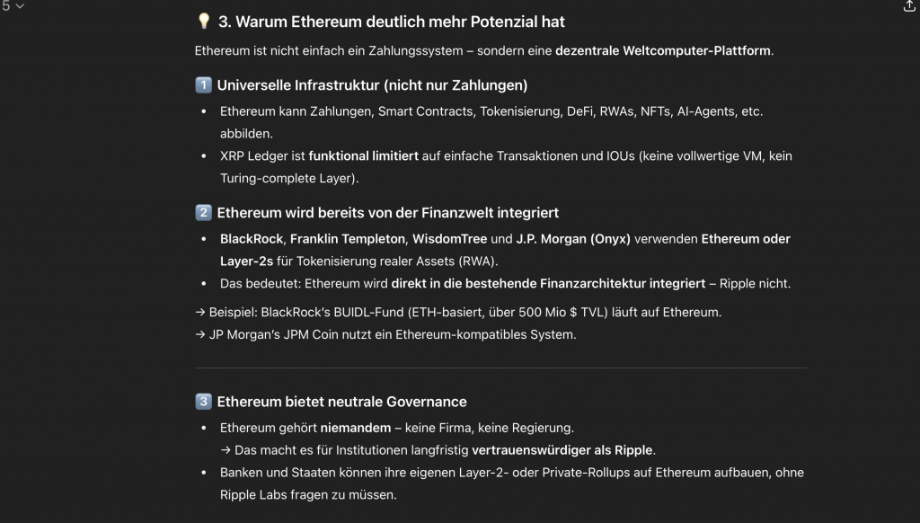Click the arrow glyph before 'Beispiel: BlackRock's BUIDL-Fund'

[x=199, y=313]
